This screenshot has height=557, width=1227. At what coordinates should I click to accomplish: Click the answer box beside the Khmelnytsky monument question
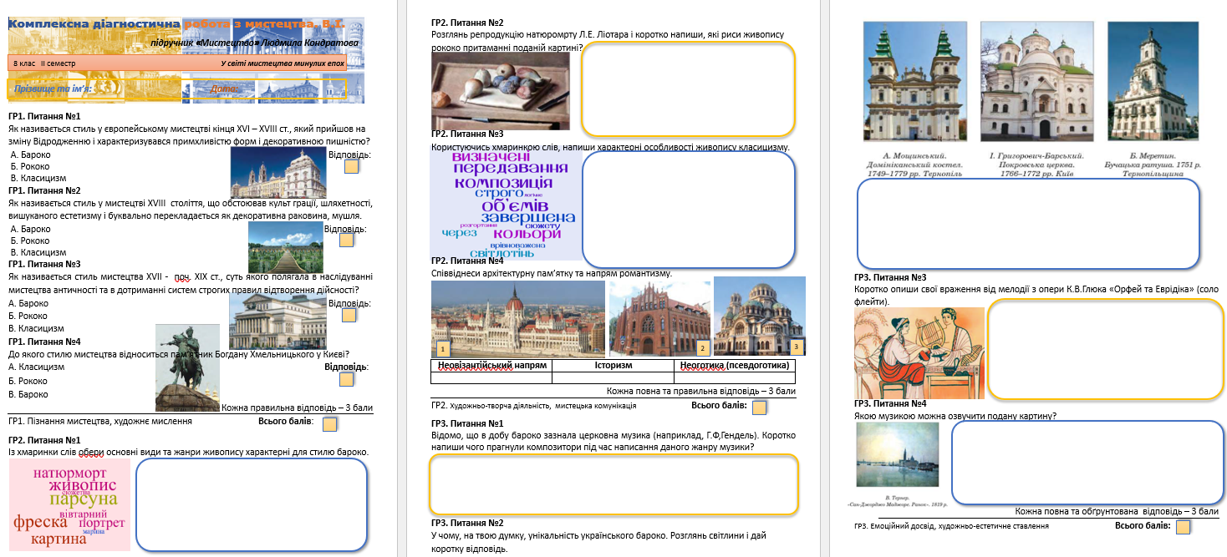pyautogui.click(x=347, y=380)
